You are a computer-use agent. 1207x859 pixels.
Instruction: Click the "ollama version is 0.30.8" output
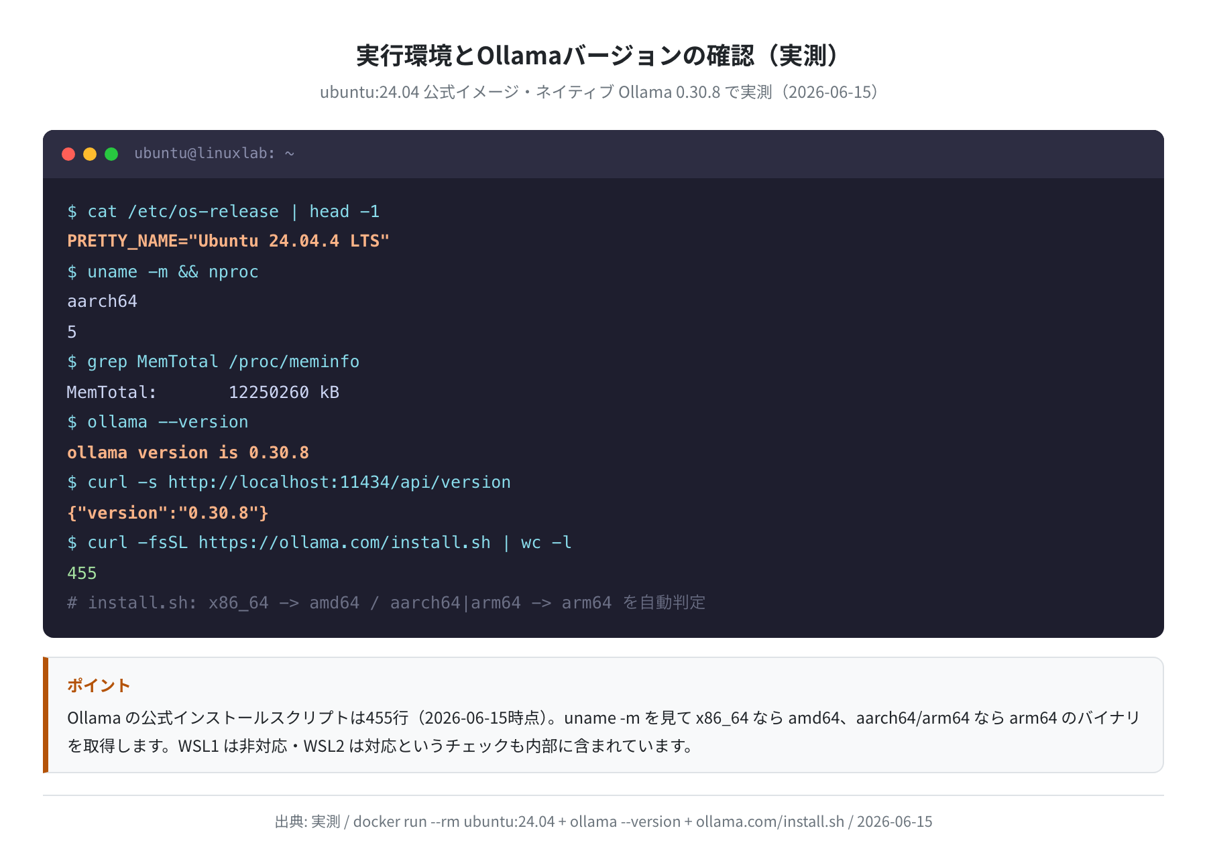(188, 453)
